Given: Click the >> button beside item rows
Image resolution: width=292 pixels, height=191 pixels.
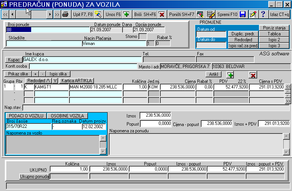Looking at the screenshot, I should (x=288, y=101).
